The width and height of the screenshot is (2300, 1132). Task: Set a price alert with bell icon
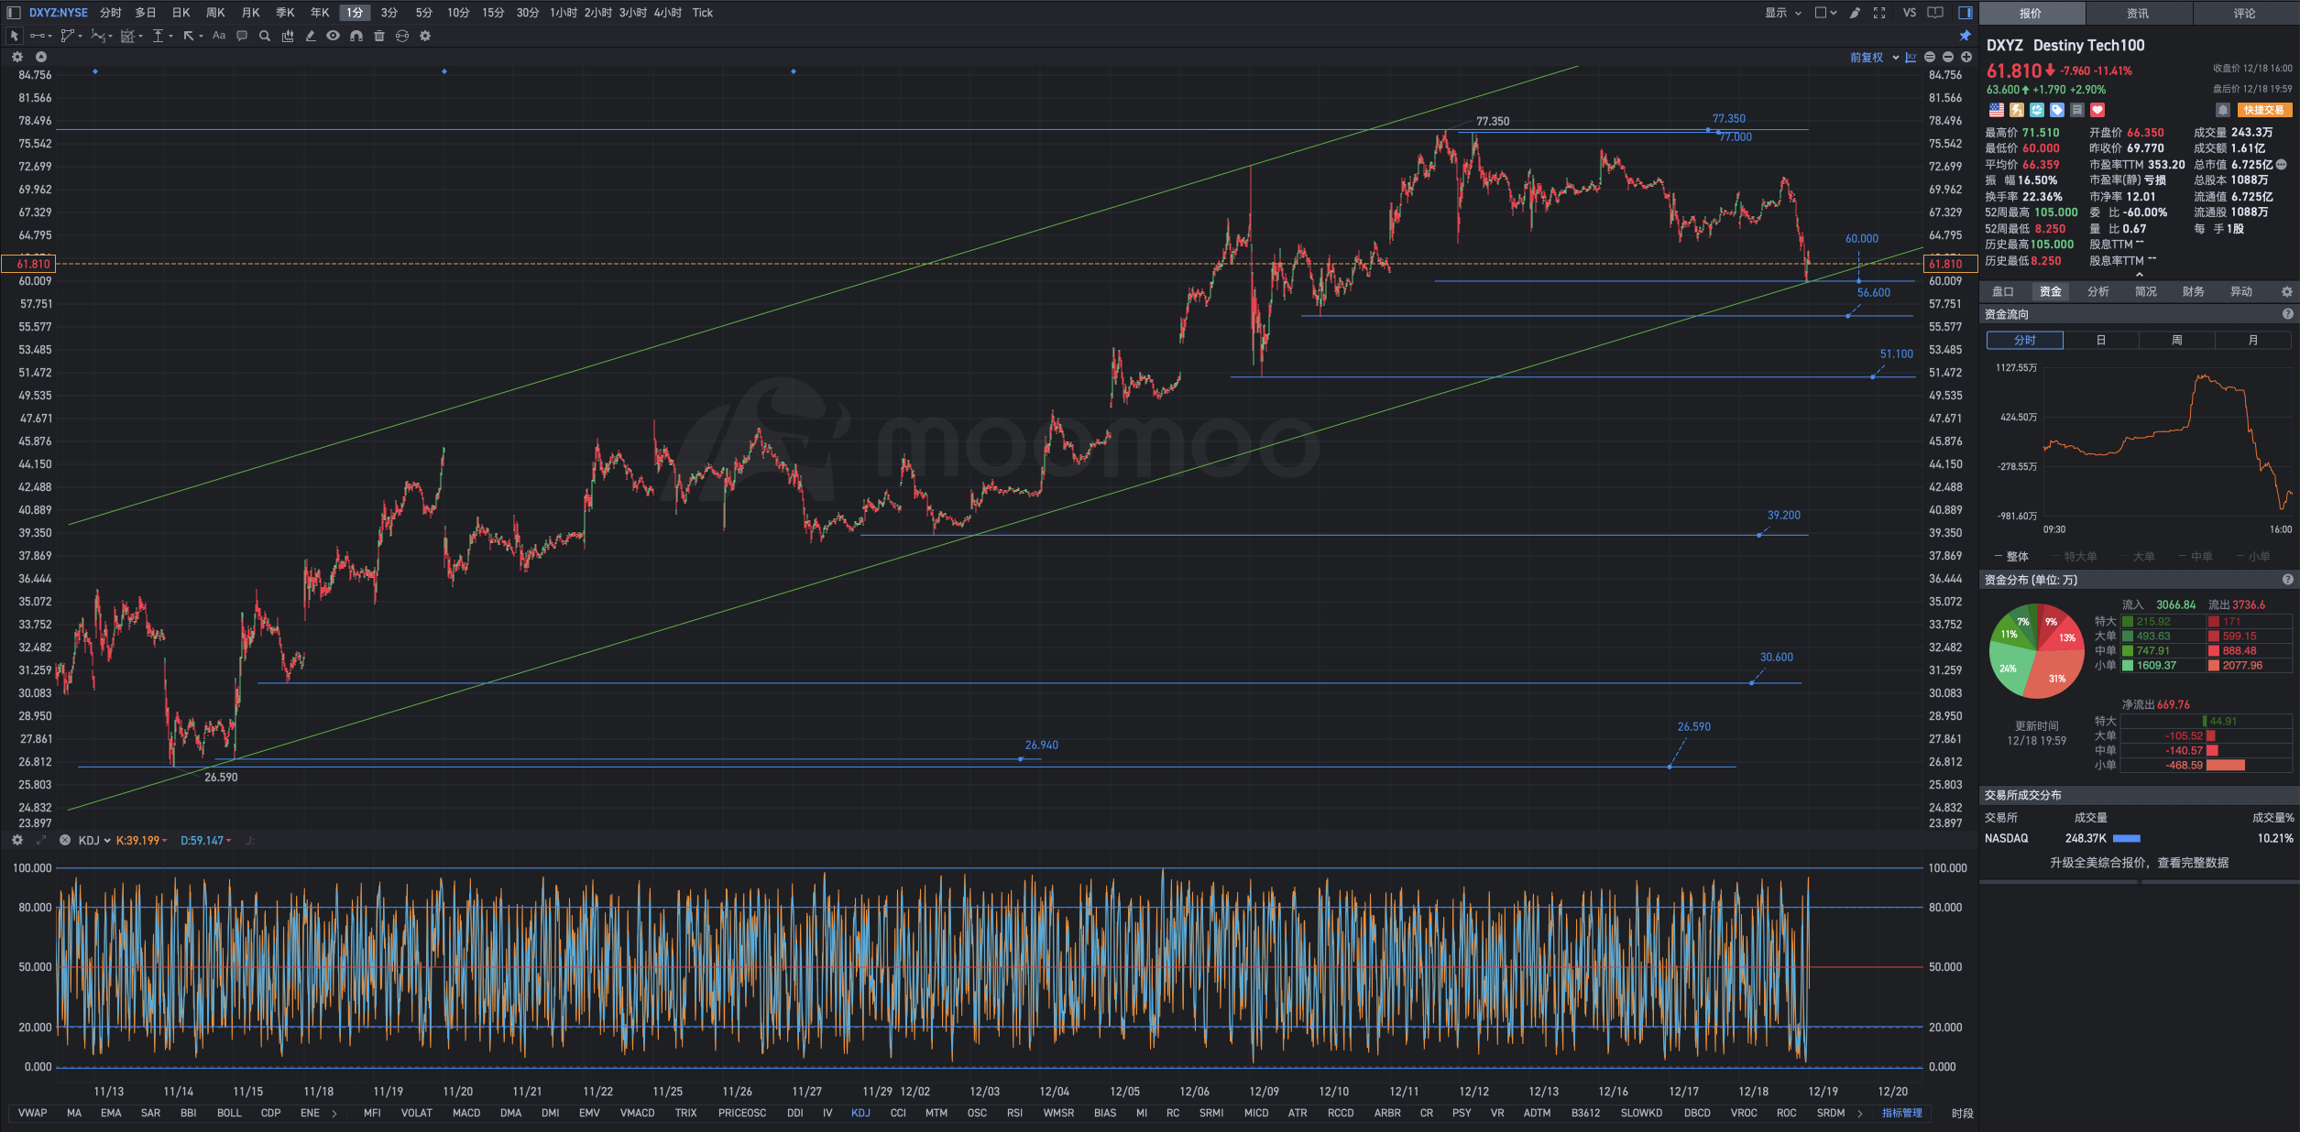click(x=2222, y=110)
